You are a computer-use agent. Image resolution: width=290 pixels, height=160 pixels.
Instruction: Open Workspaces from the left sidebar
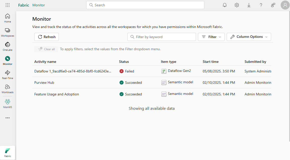[x=7, y=32]
